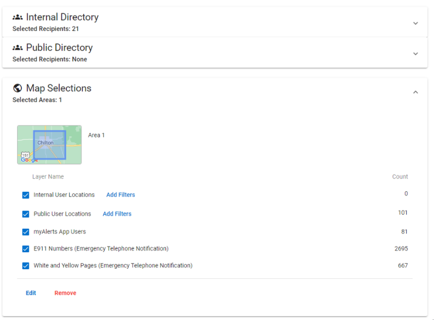
Task: Click the myAlerts count value 81
Action: click(x=404, y=232)
